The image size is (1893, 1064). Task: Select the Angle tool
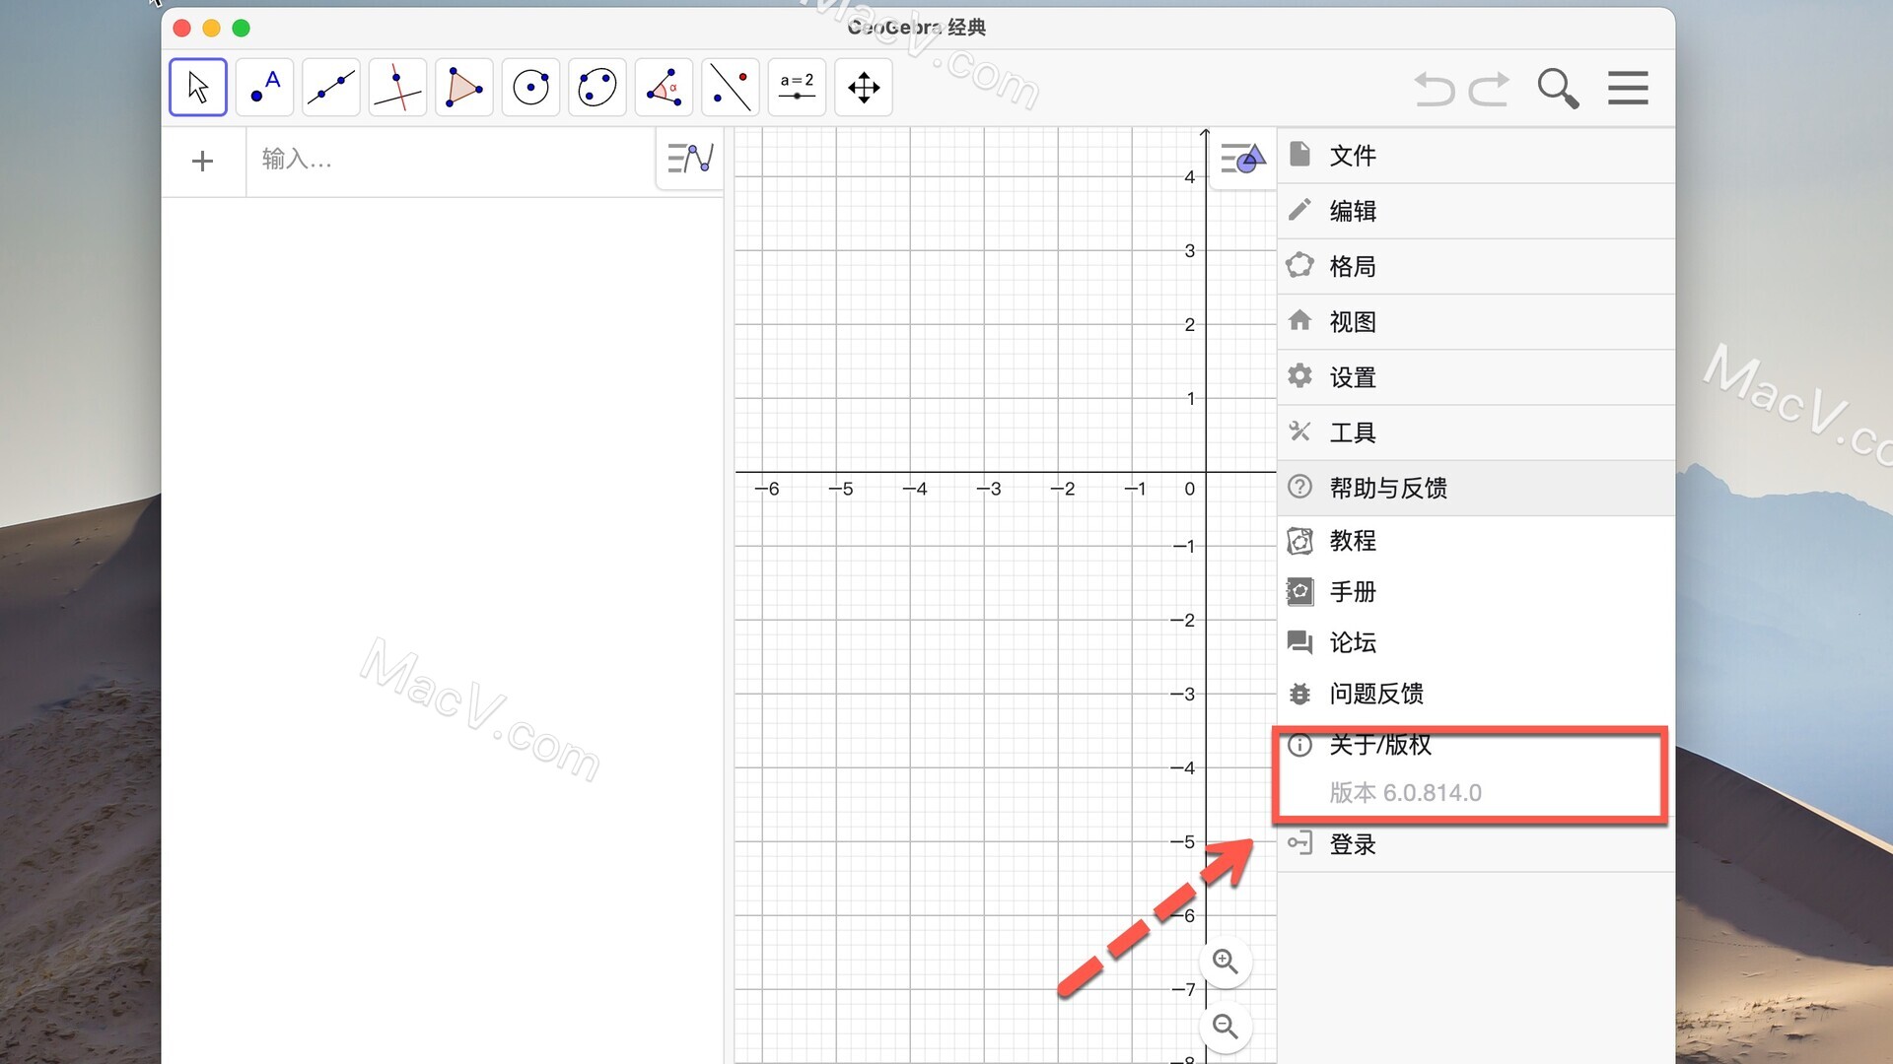pos(664,88)
